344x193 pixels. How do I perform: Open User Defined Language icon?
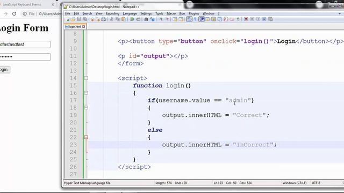click(x=207, y=19)
